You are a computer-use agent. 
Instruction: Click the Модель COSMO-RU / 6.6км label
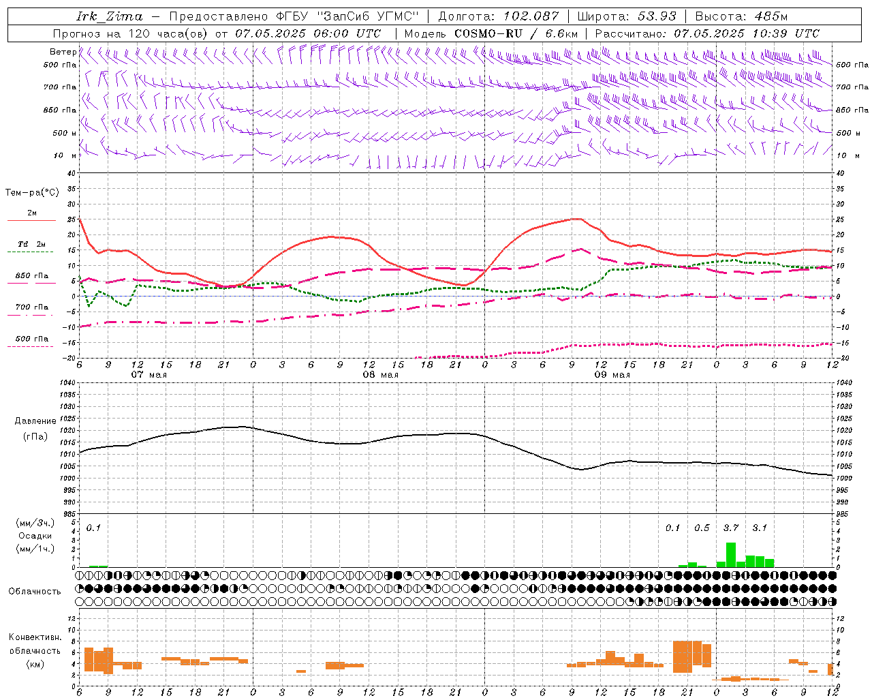tap(490, 33)
